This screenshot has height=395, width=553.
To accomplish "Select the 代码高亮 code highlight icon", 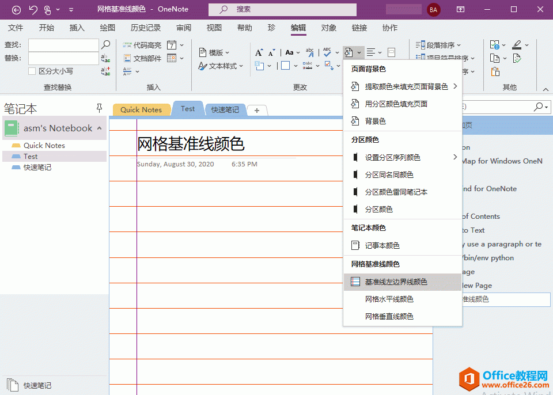I will tap(127, 44).
